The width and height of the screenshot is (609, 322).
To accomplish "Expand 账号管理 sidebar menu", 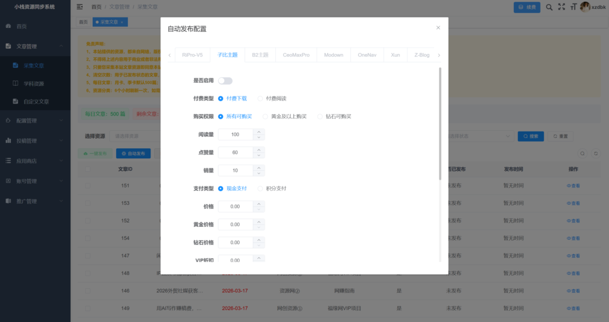I will coord(35,181).
